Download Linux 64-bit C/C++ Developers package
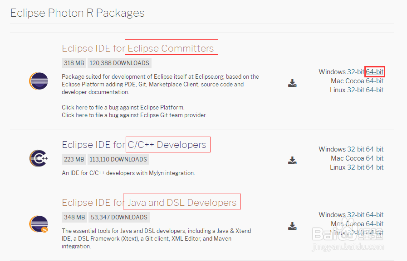 point(374,167)
